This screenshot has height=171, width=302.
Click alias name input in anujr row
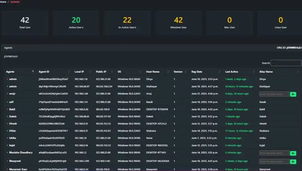tap(274, 94)
